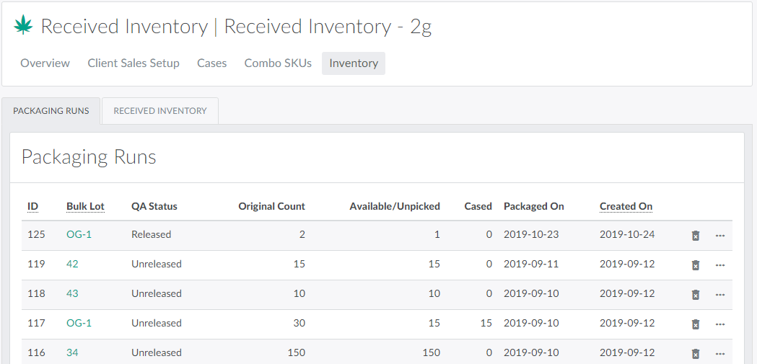Select the Packaging Runs tab
Image resolution: width=757 pixels, height=364 pixels.
(x=51, y=111)
